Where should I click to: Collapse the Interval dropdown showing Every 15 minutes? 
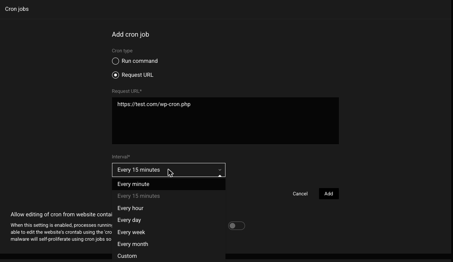point(169,170)
